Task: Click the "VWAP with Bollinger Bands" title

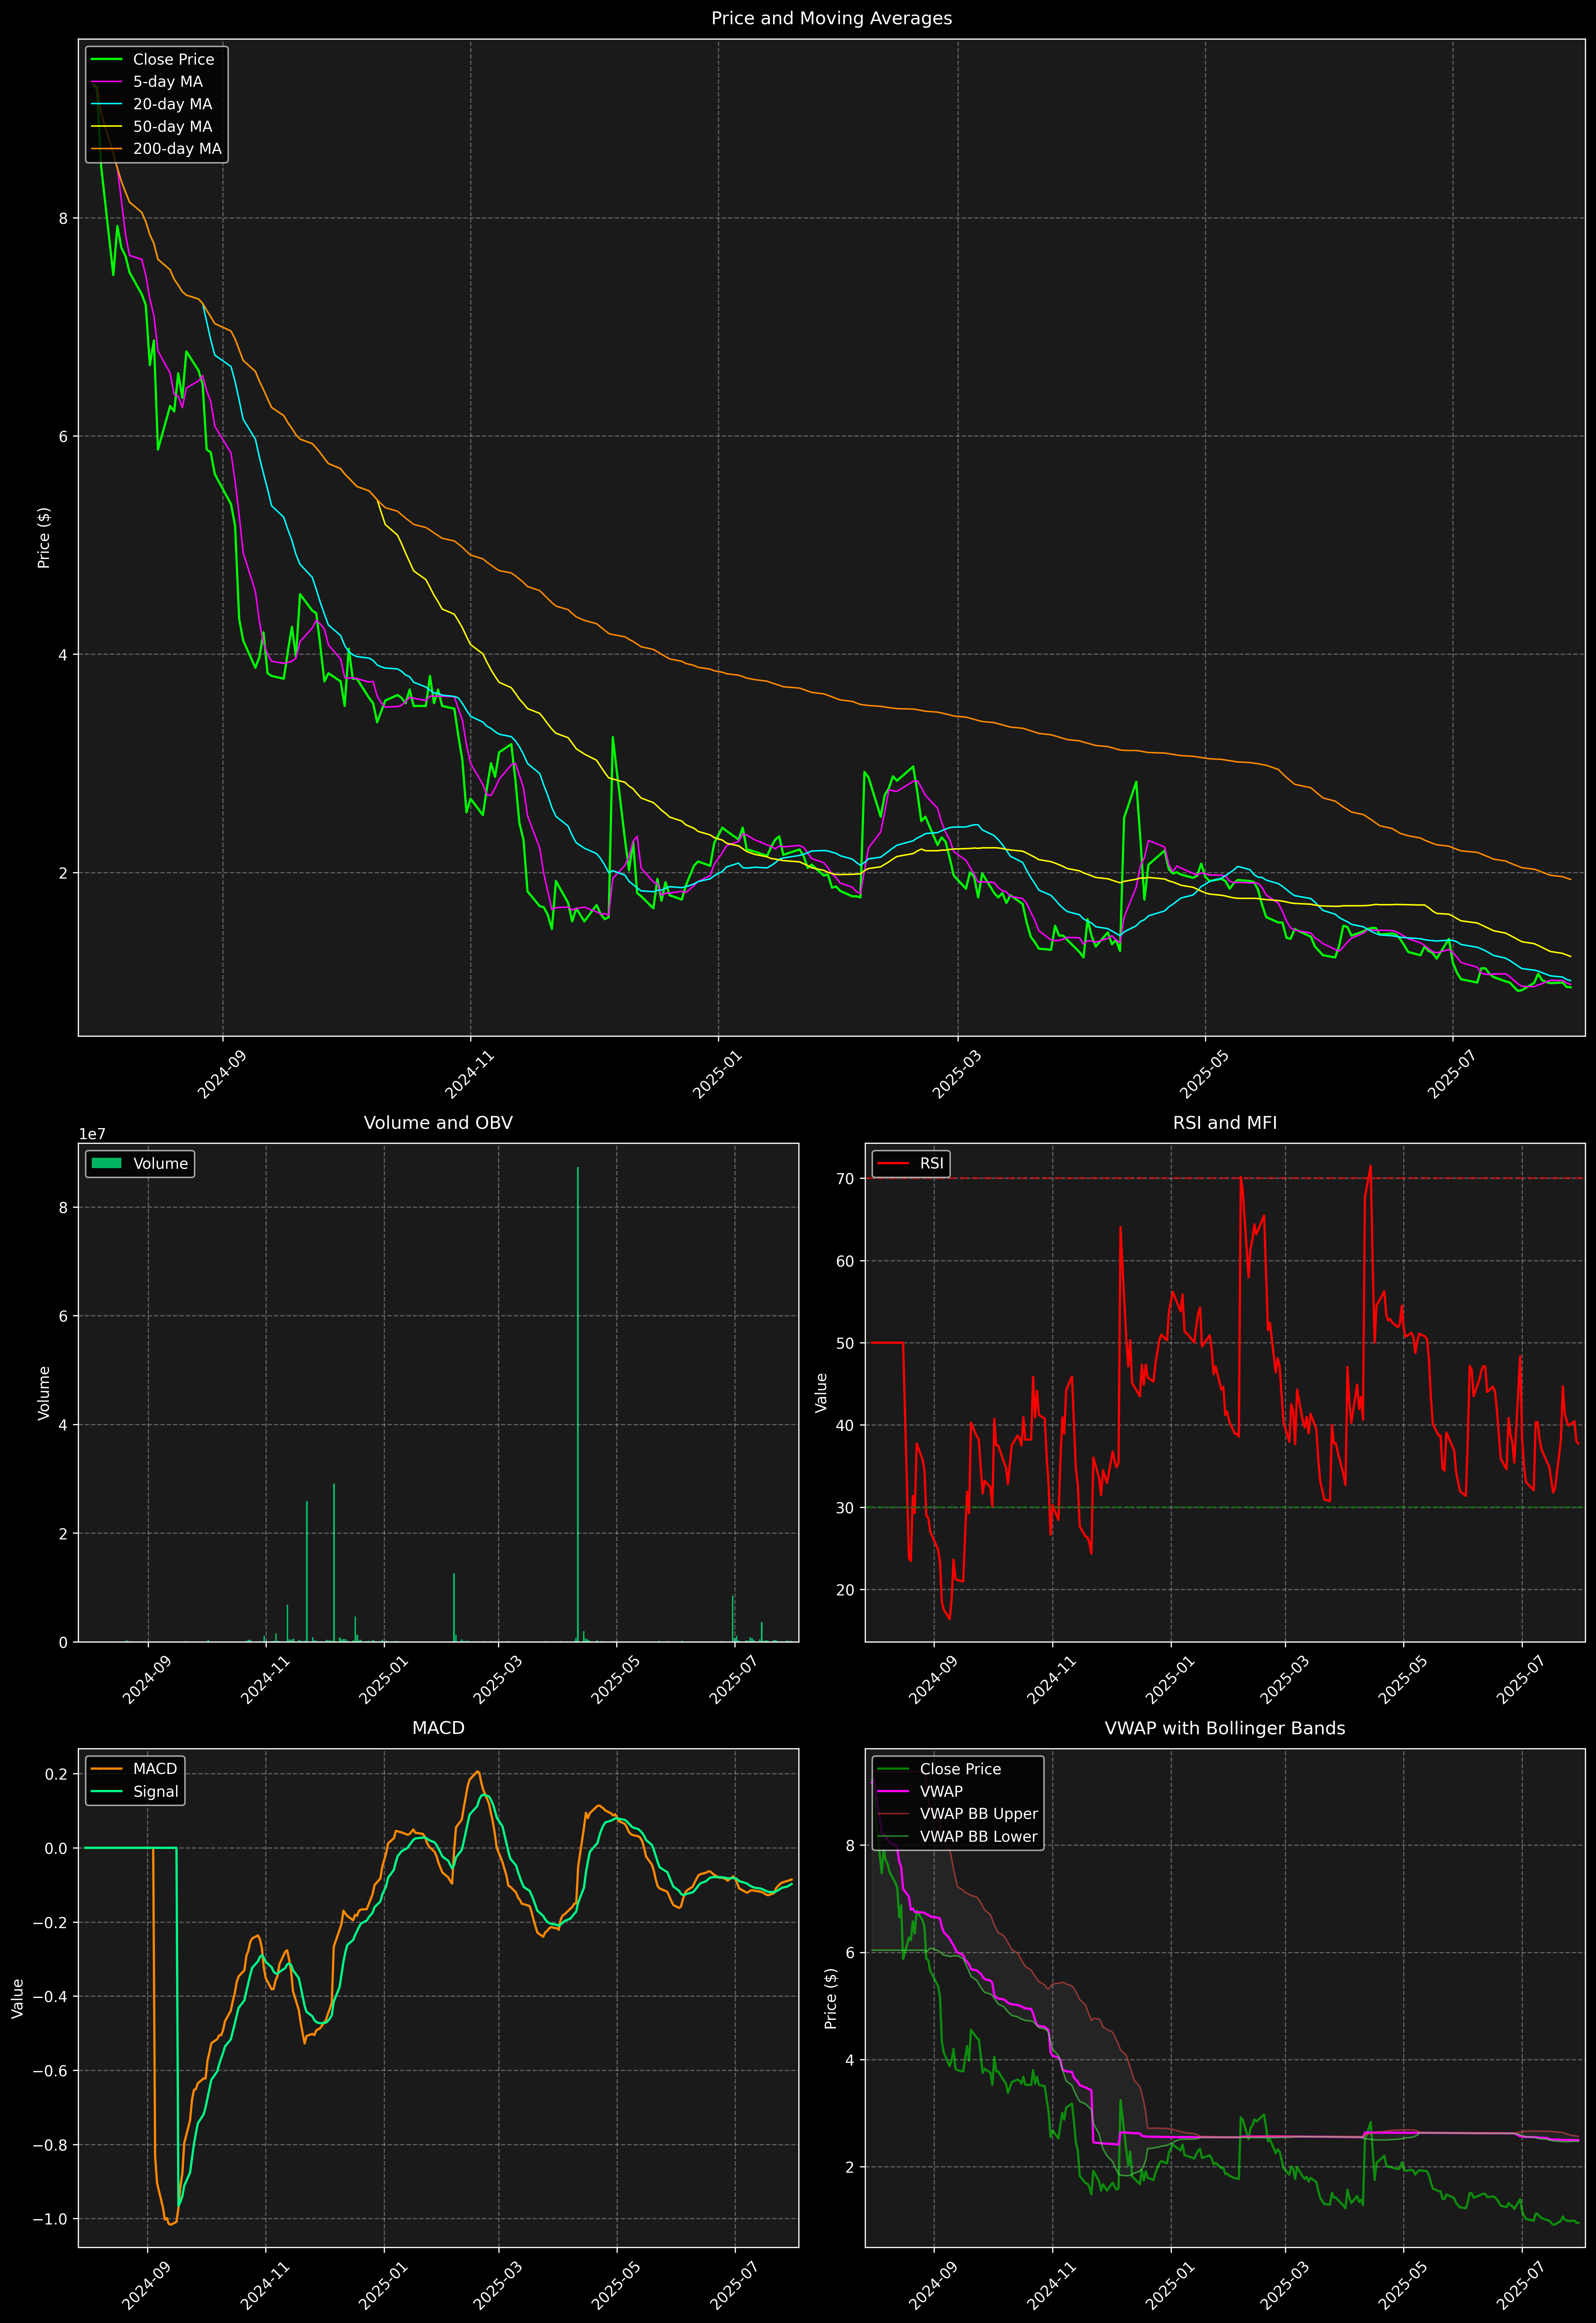Action: pyautogui.click(x=1225, y=1728)
